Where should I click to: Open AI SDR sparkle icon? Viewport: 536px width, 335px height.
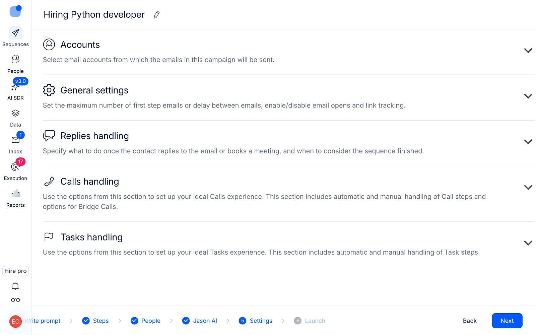coord(15,88)
